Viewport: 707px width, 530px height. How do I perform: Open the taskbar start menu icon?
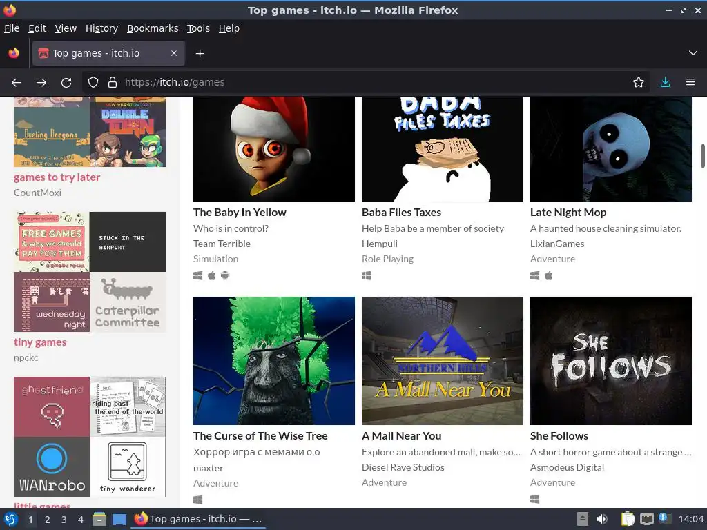tap(11, 519)
